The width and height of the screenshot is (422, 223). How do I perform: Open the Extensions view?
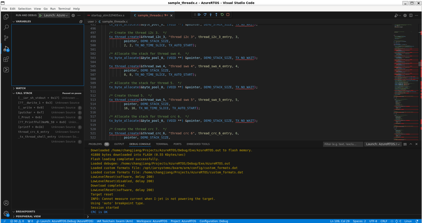coord(6,59)
